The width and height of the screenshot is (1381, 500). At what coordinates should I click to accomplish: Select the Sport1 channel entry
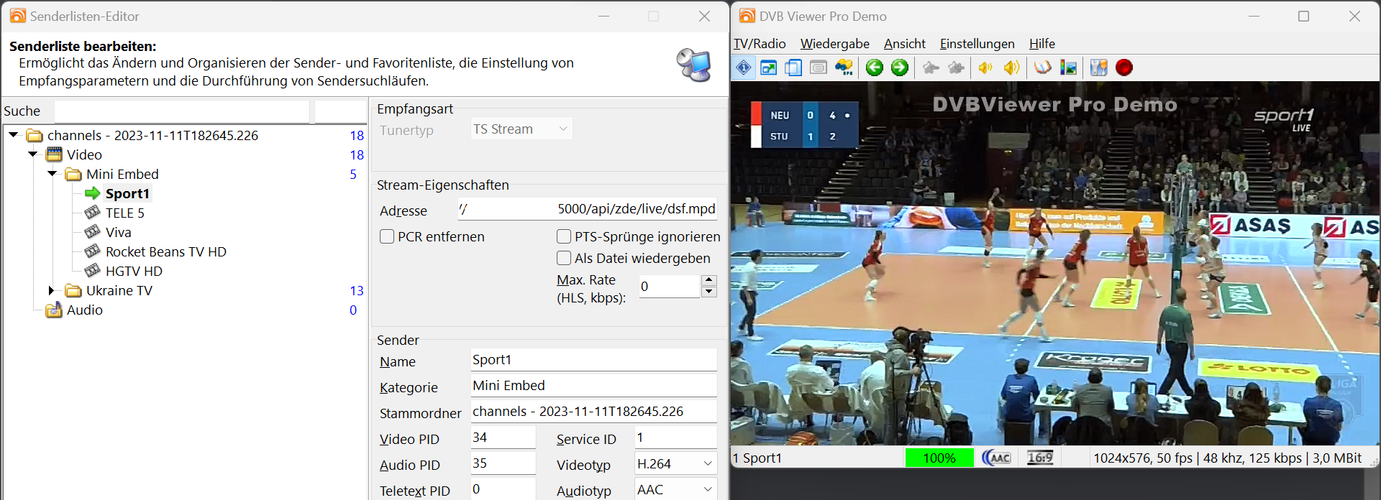127,193
